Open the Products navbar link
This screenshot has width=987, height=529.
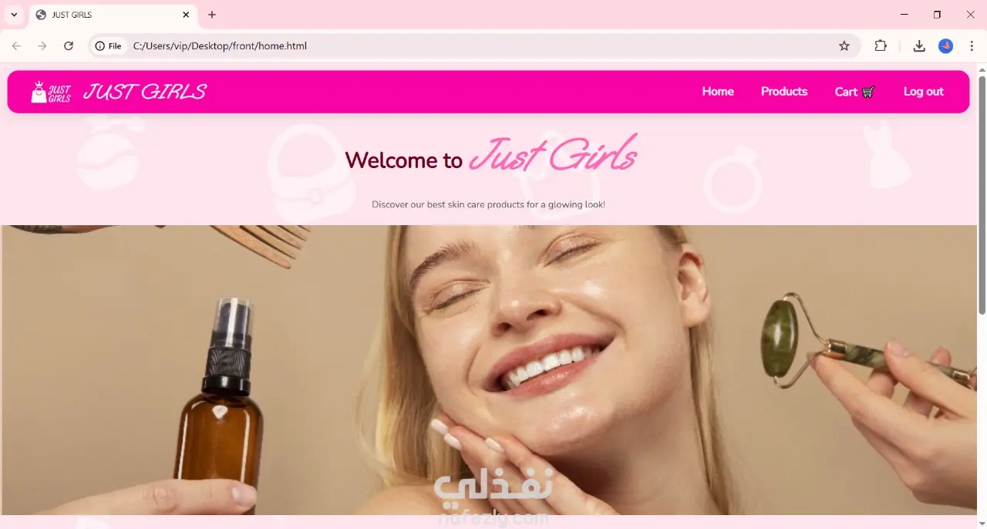(784, 92)
